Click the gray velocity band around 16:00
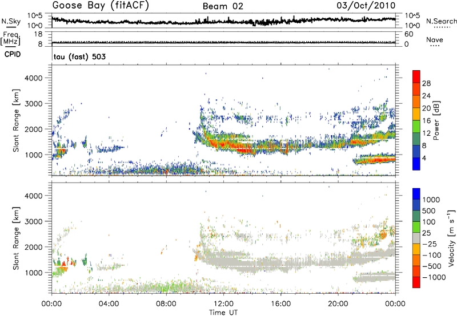457x316 pixels. click(x=281, y=264)
